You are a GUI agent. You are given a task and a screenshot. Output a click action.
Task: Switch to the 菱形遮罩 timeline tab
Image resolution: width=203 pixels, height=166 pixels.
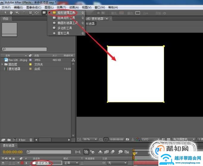point(8,146)
